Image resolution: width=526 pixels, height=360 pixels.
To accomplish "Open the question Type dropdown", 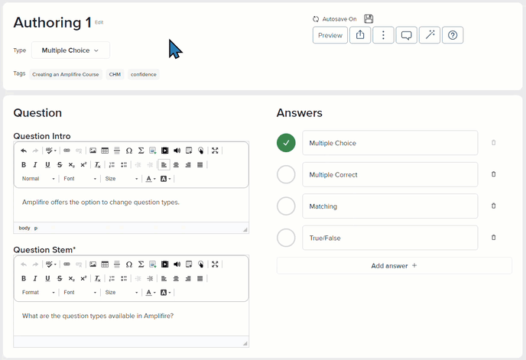I will coord(70,50).
